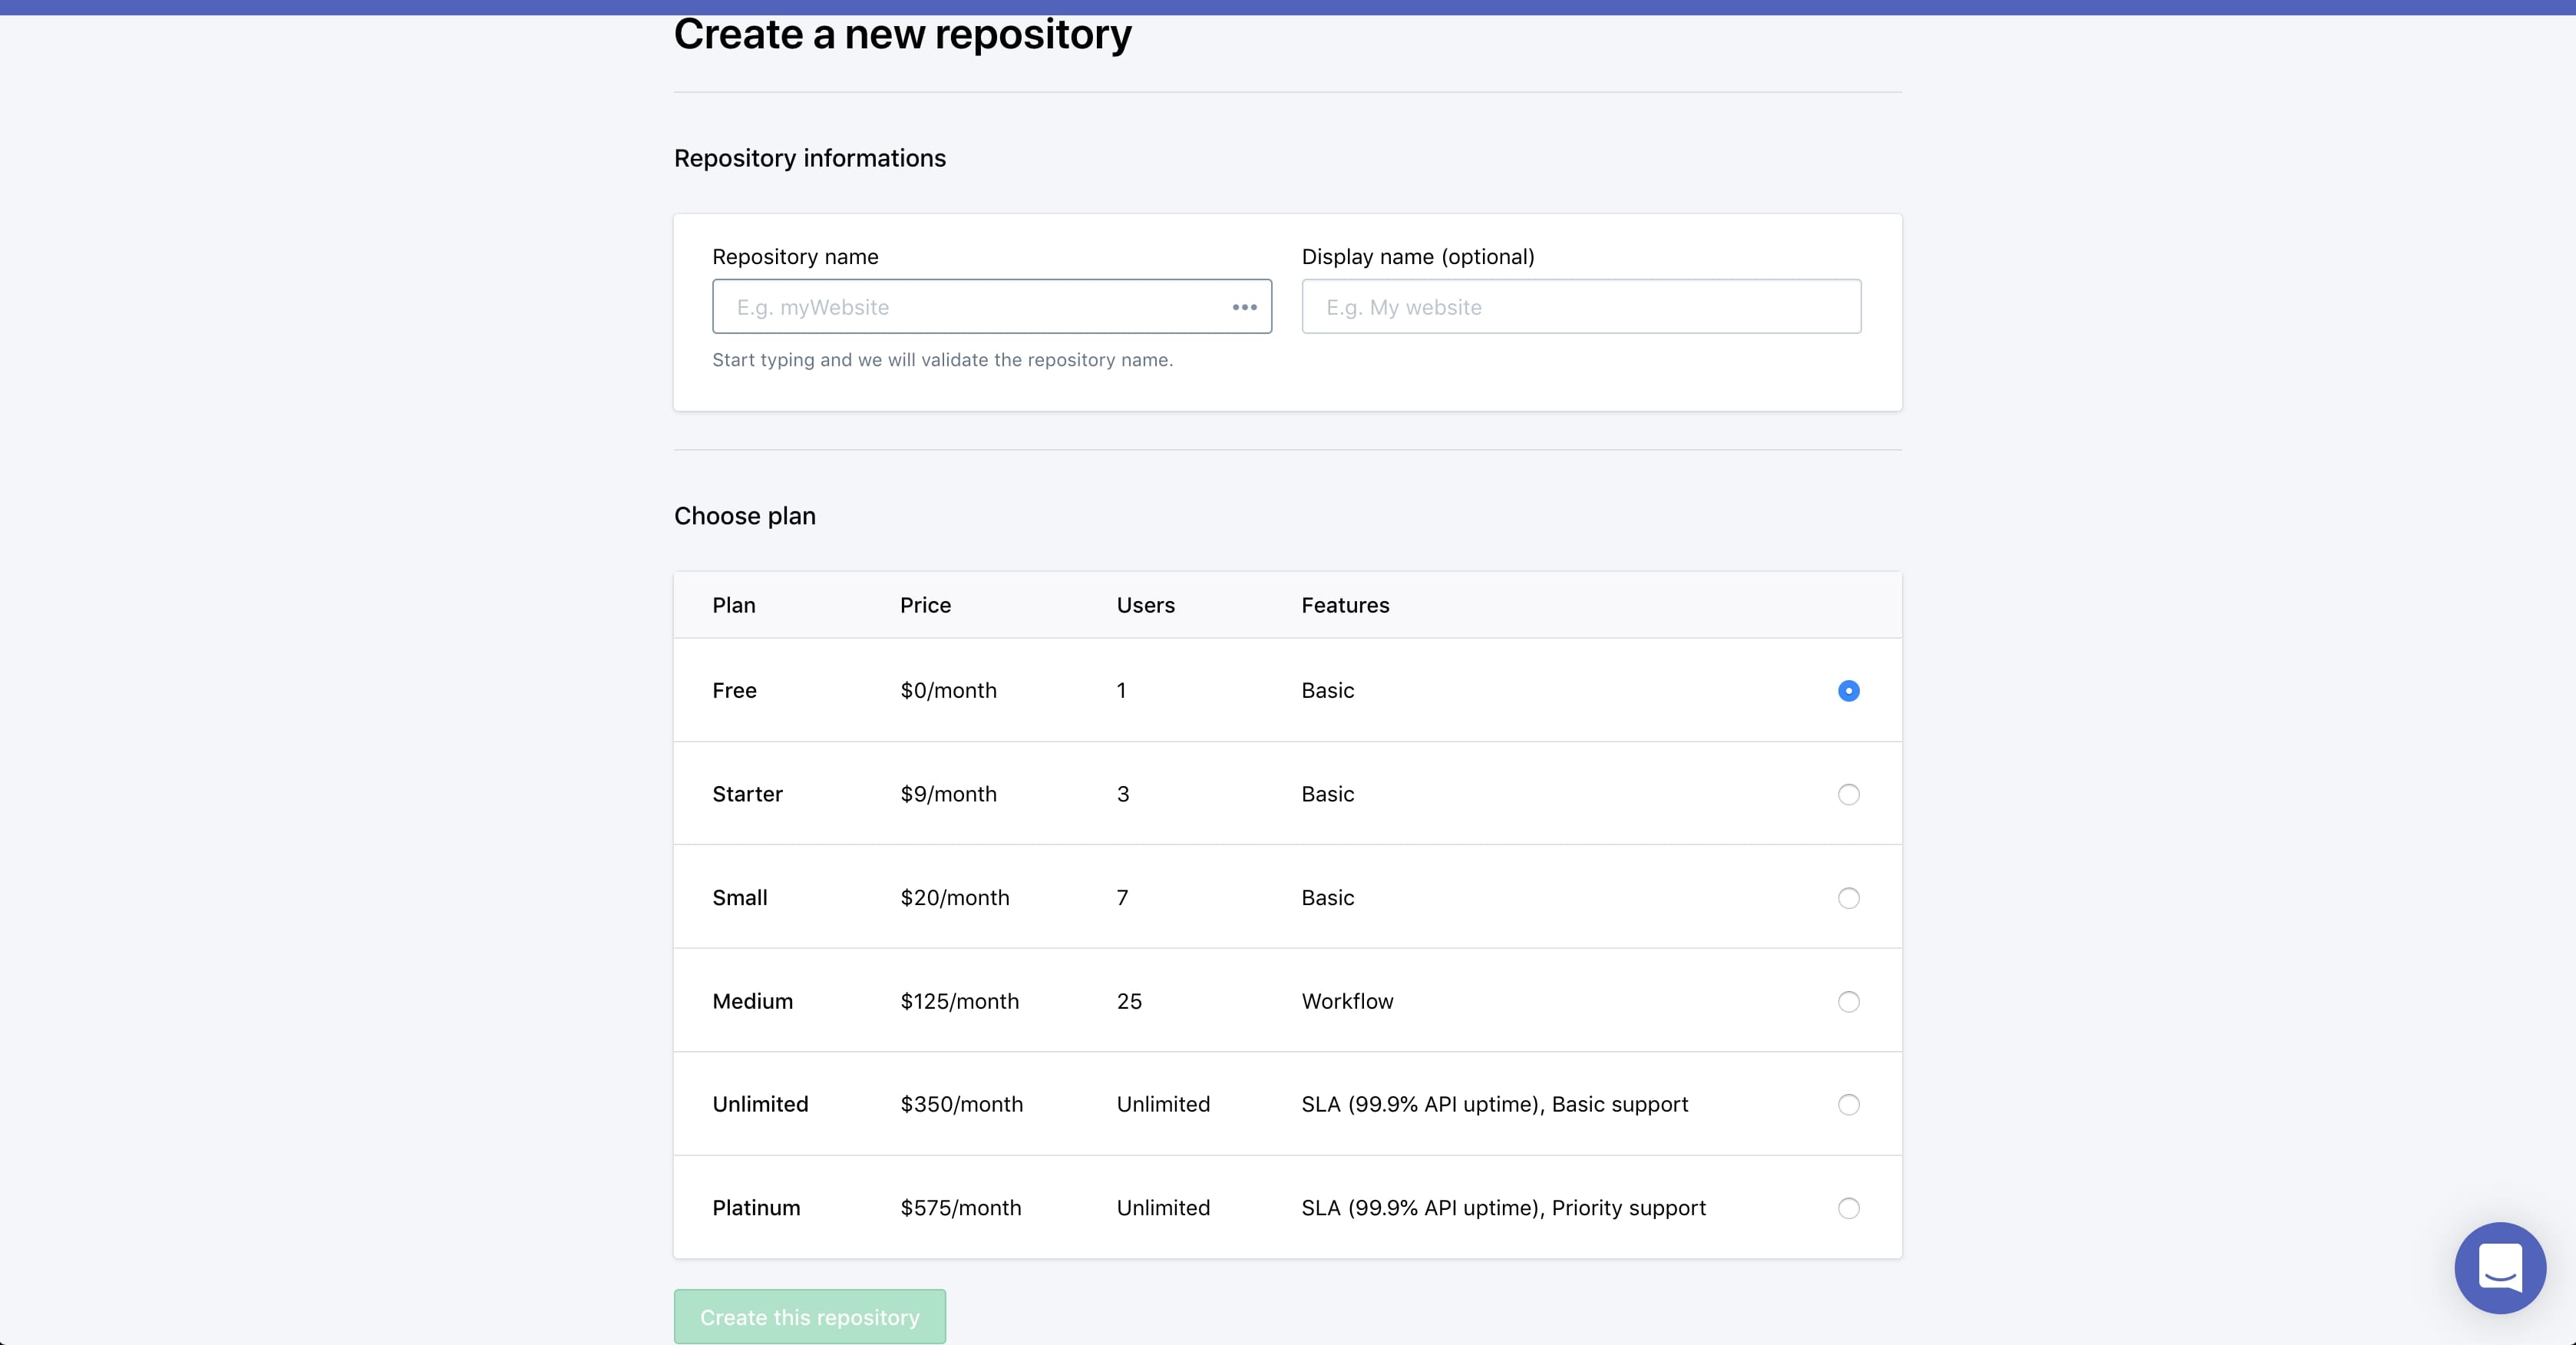Viewport: 2576px width, 1345px height.
Task: Click the Workflow feature cell
Action: coord(1347,1001)
